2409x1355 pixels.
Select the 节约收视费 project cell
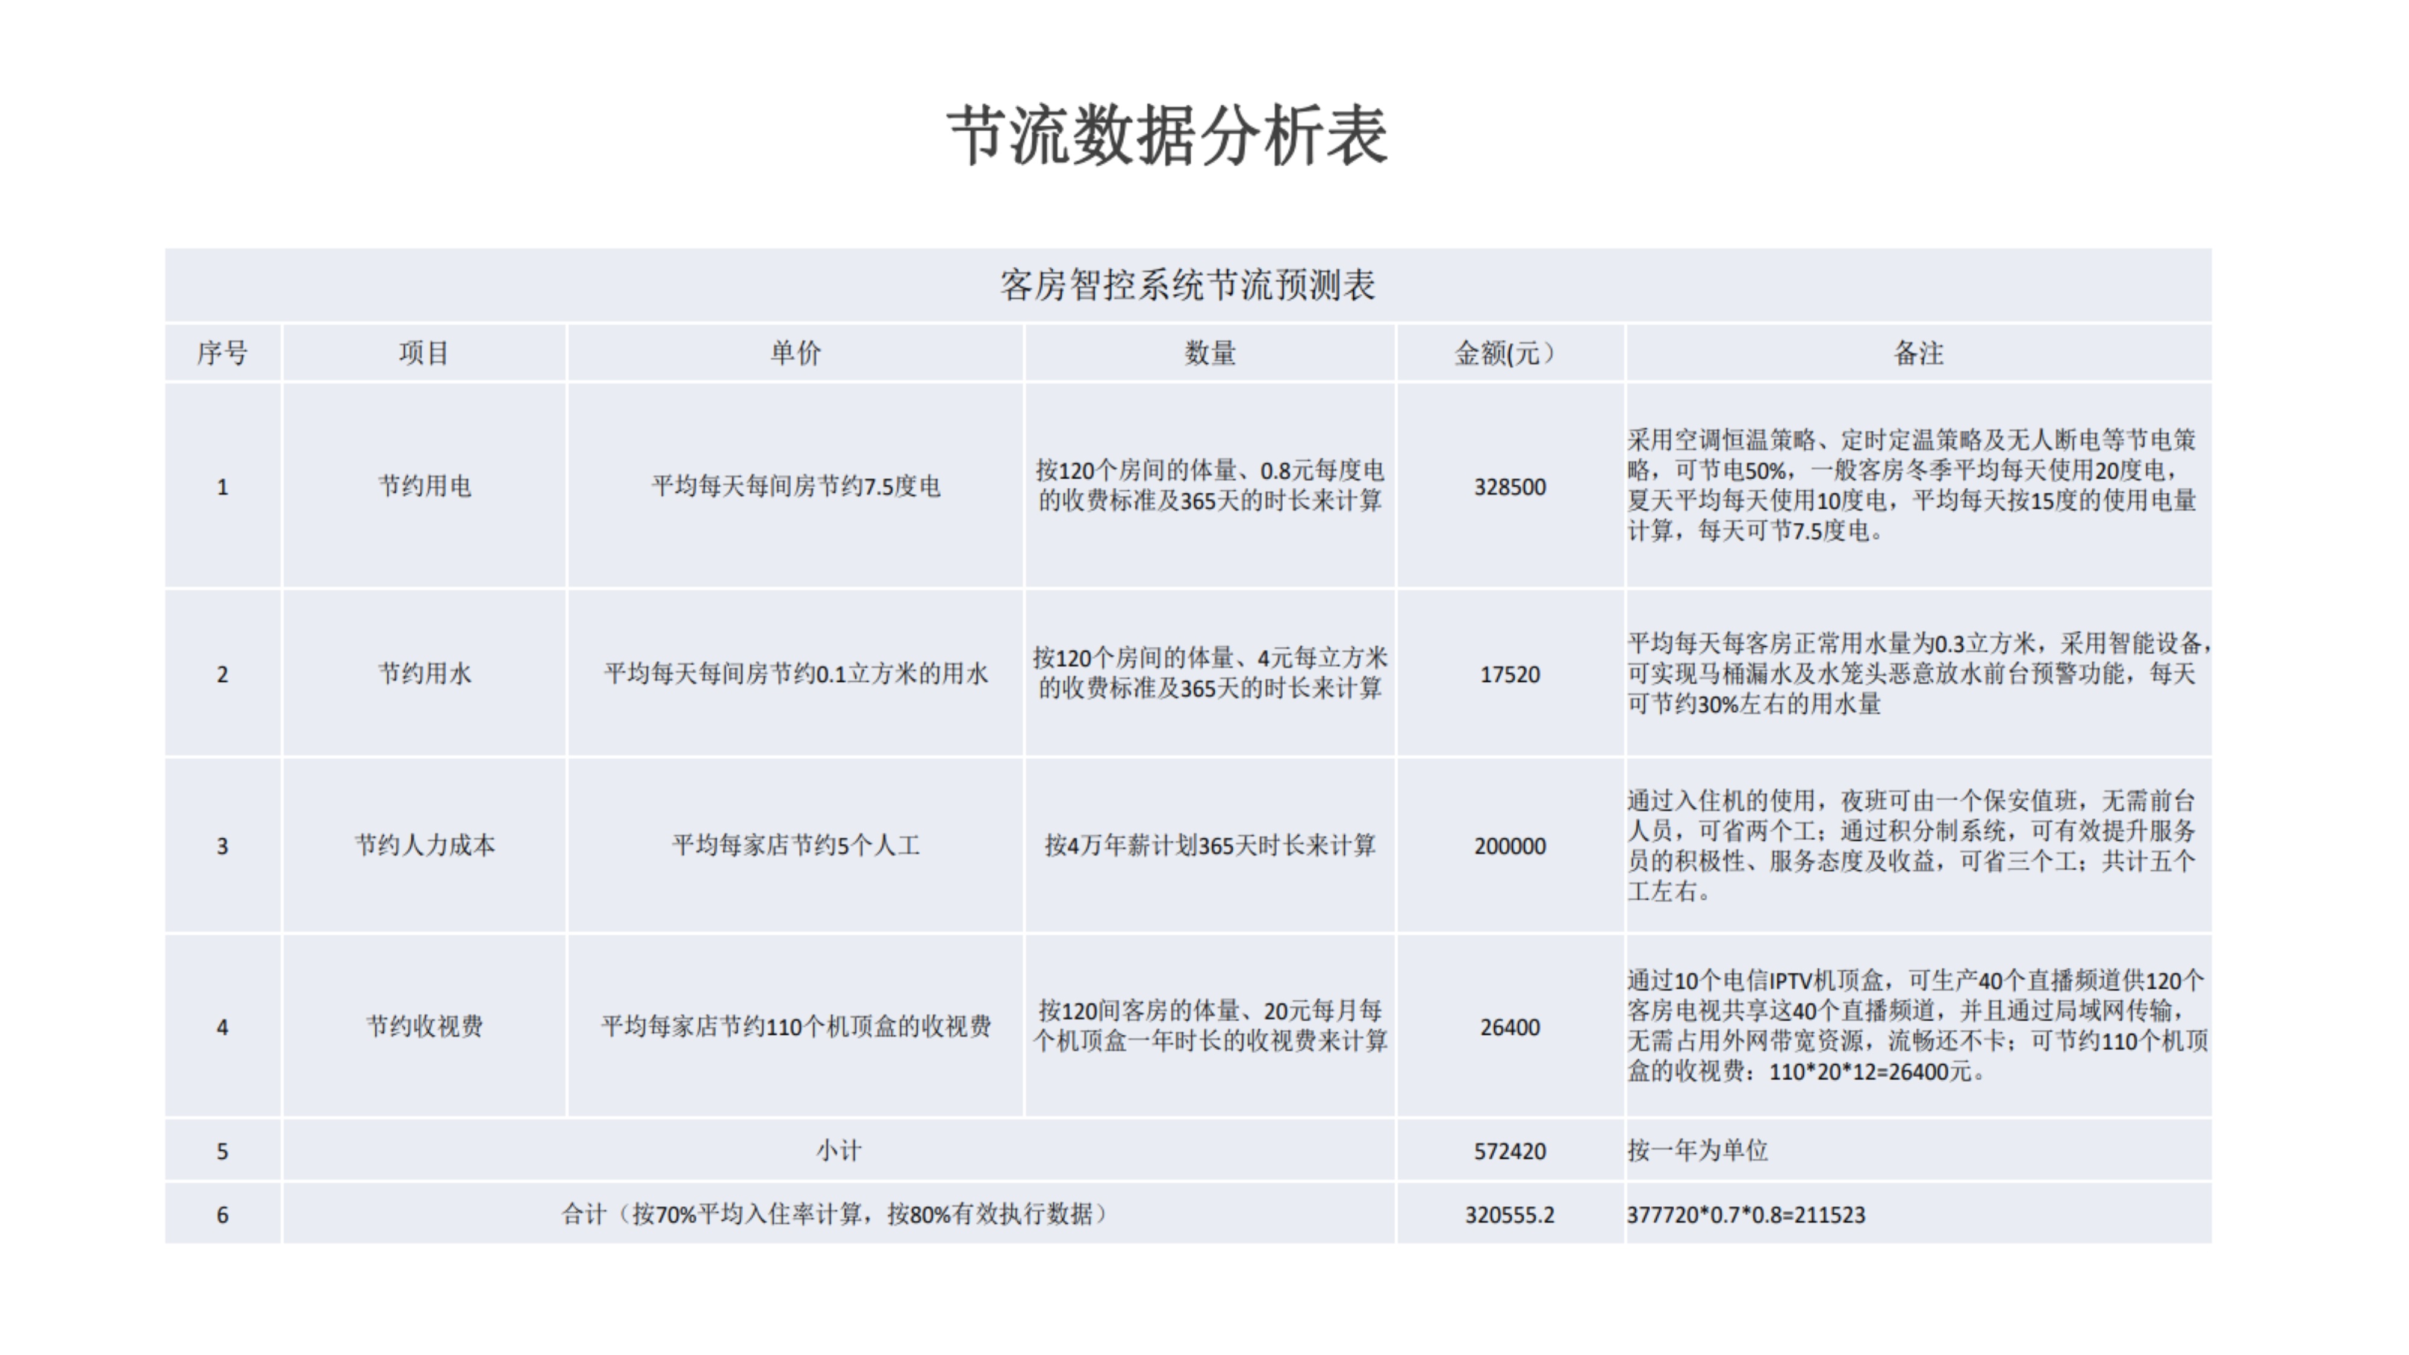tap(423, 1027)
